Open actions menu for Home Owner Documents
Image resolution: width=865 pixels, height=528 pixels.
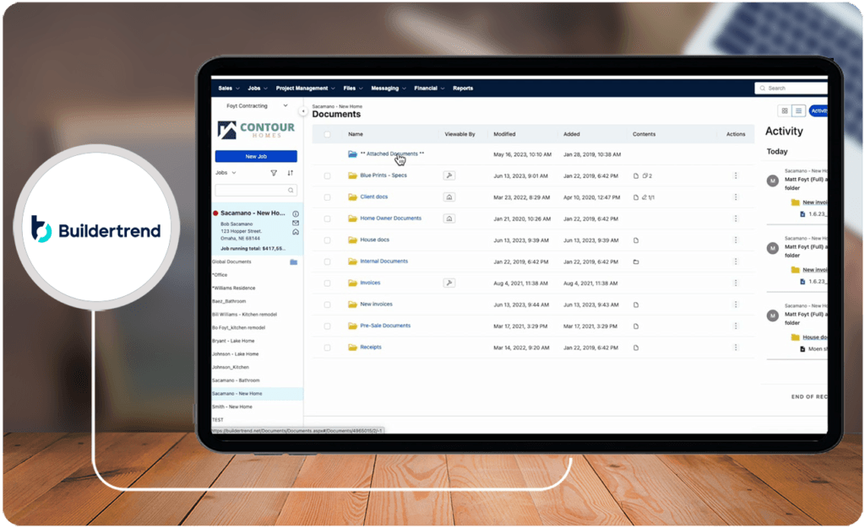(x=736, y=218)
